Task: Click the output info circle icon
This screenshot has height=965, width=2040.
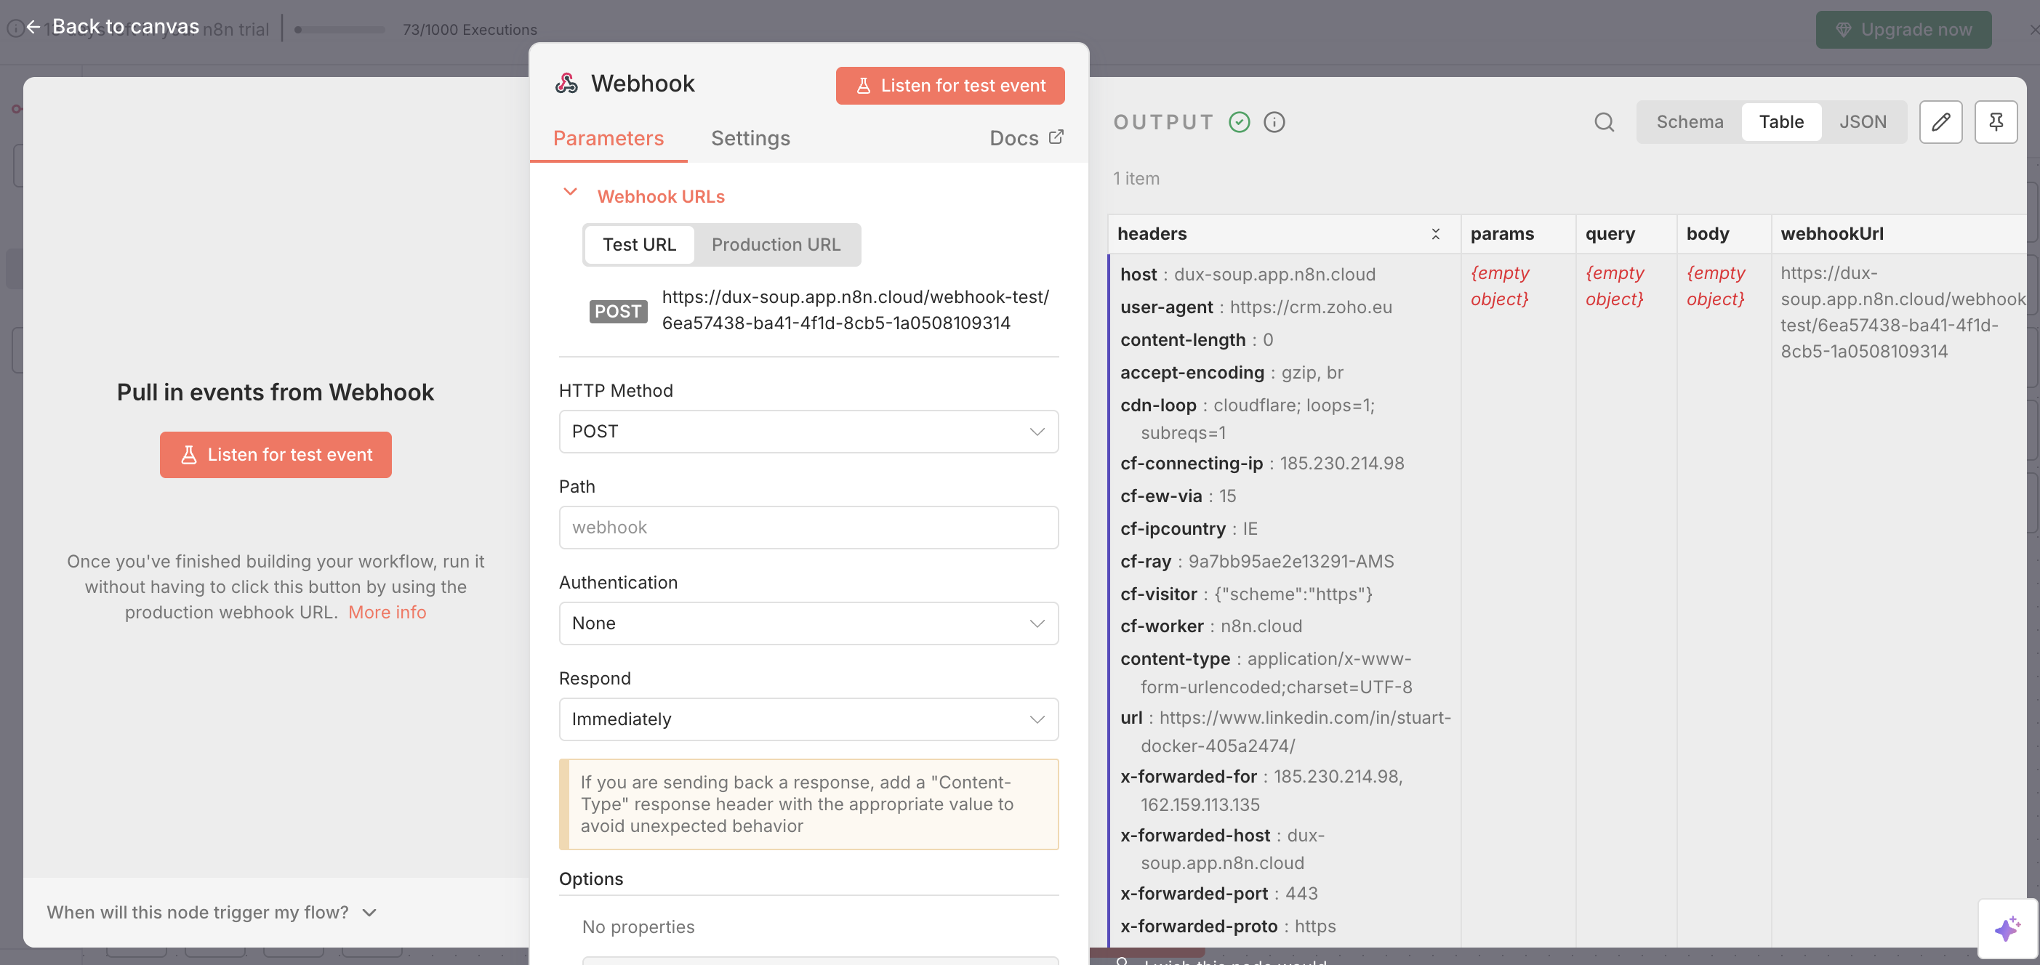Action: click(x=1274, y=122)
